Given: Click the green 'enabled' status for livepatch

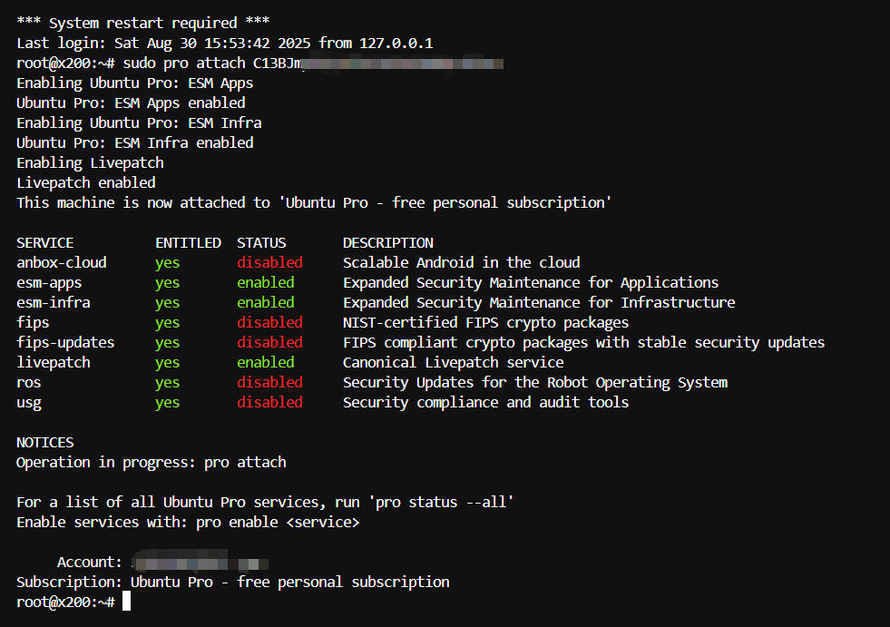Looking at the screenshot, I should pyautogui.click(x=266, y=362).
